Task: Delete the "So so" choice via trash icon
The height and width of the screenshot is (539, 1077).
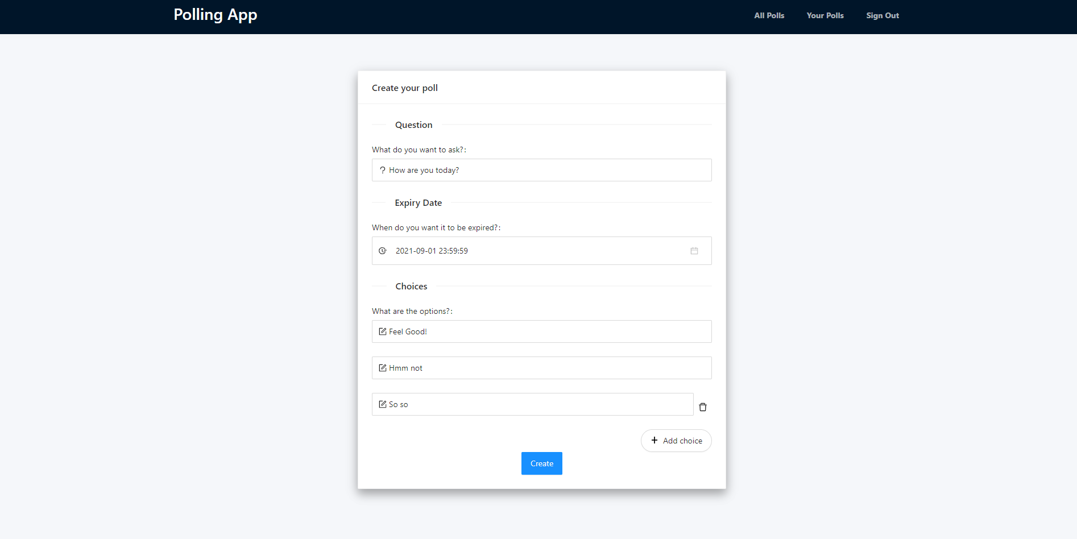Action: (703, 407)
